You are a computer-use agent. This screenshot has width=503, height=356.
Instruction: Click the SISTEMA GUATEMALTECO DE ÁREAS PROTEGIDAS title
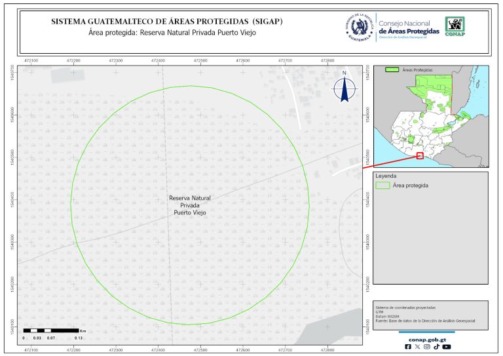pyautogui.click(x=167, y=22)
